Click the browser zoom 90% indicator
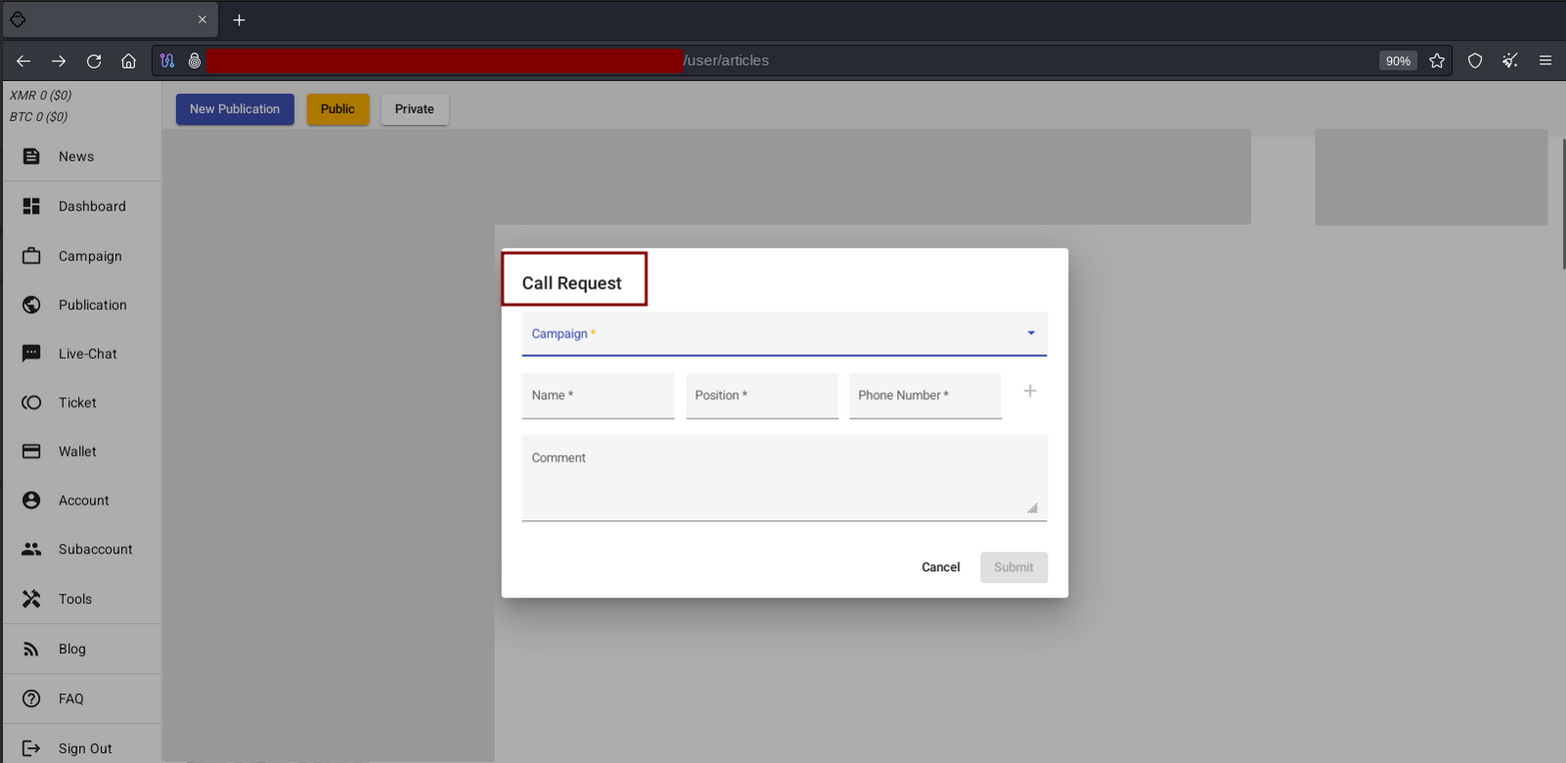 point(1397,61)
